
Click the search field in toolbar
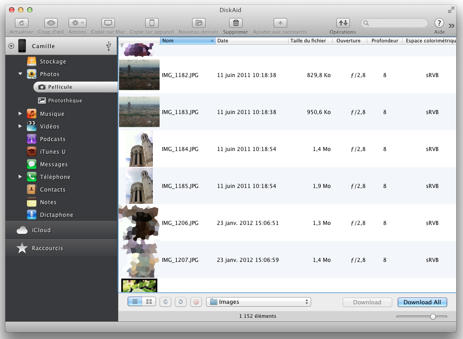pyautogui.click(x=397, y=23)
